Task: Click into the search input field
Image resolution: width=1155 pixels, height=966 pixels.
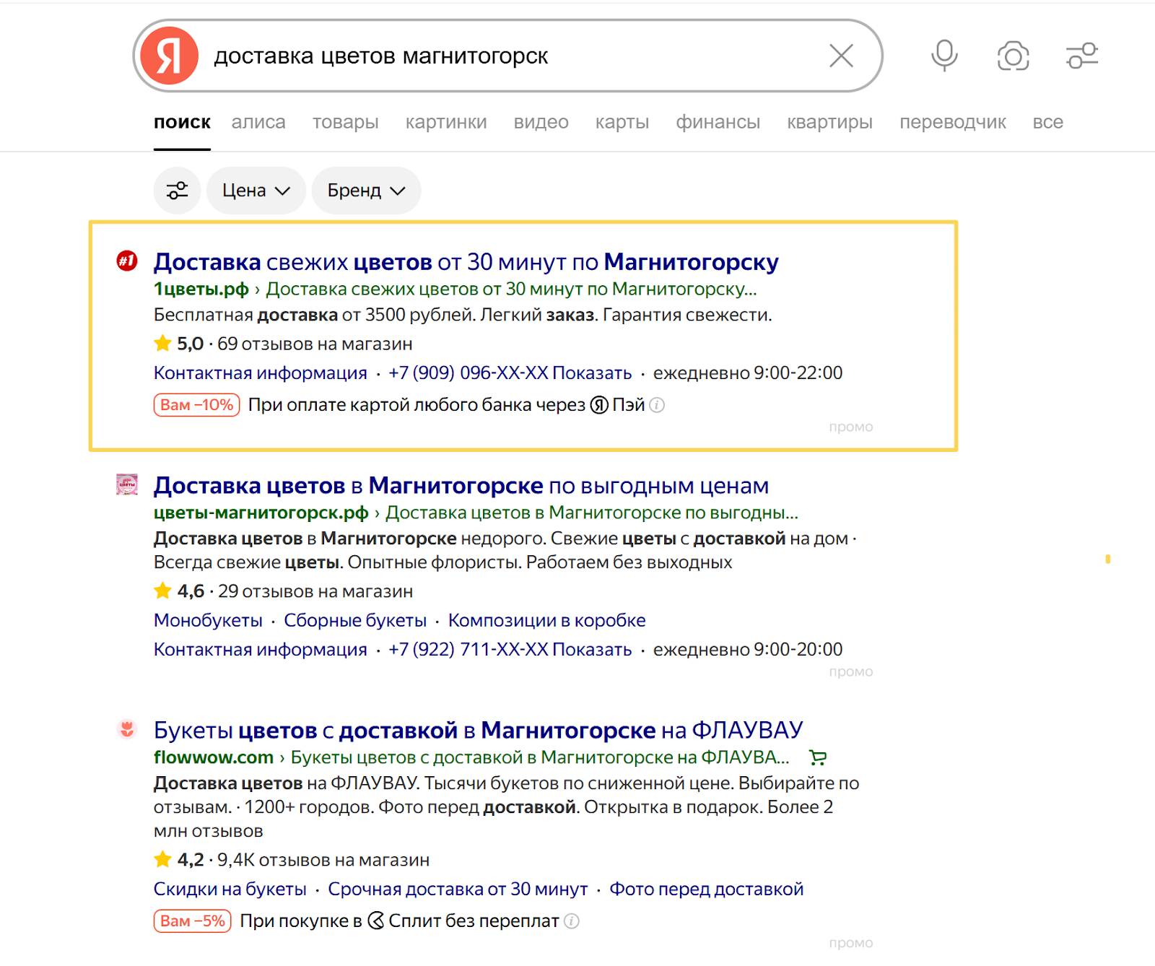Action: pos(505,56)
